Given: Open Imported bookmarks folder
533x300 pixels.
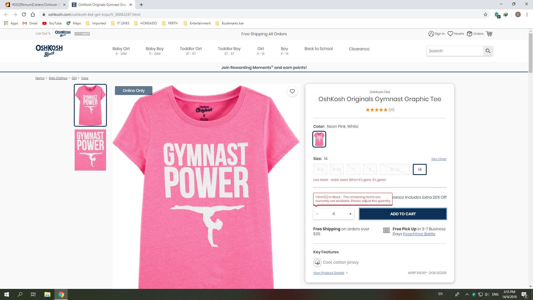Looking at the screenshot, I should (x=96, y=23).
